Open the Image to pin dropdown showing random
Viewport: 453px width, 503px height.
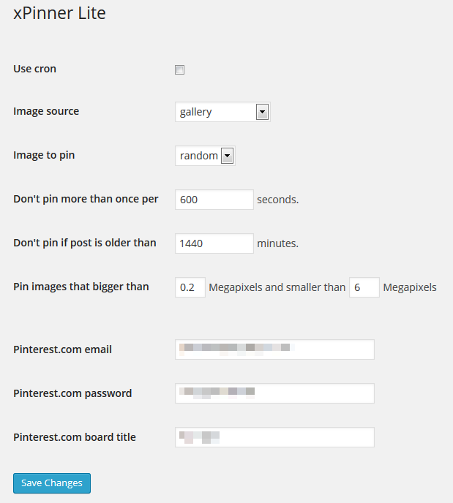205,156
